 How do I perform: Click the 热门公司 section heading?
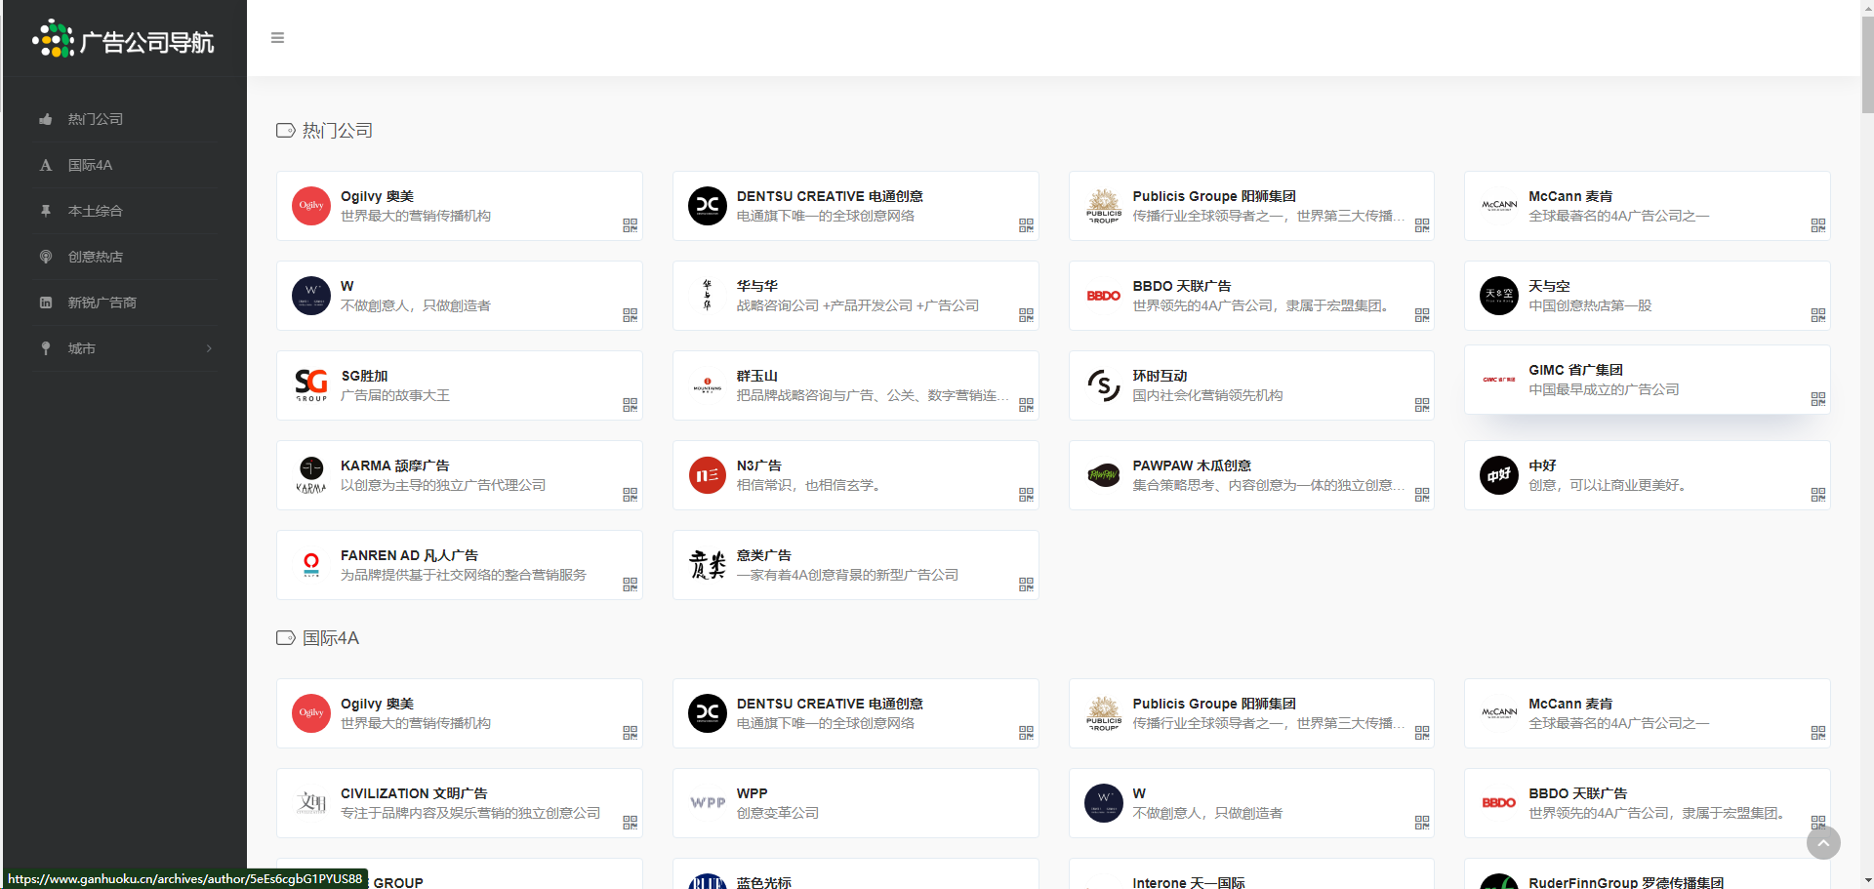pos(337,131)
